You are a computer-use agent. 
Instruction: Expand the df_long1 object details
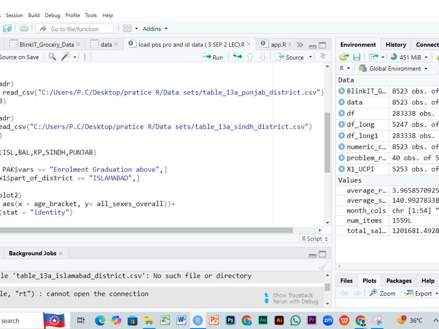[341, 136]
